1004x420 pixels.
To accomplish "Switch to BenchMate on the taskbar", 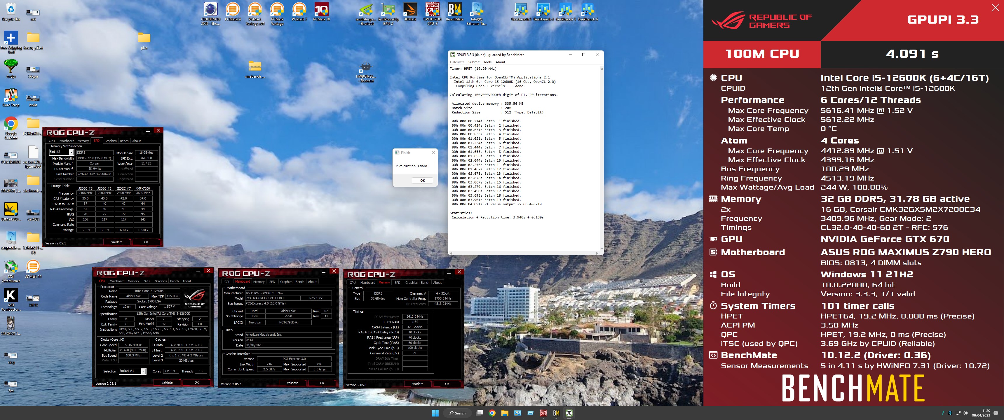I will [x=556, y=413].
